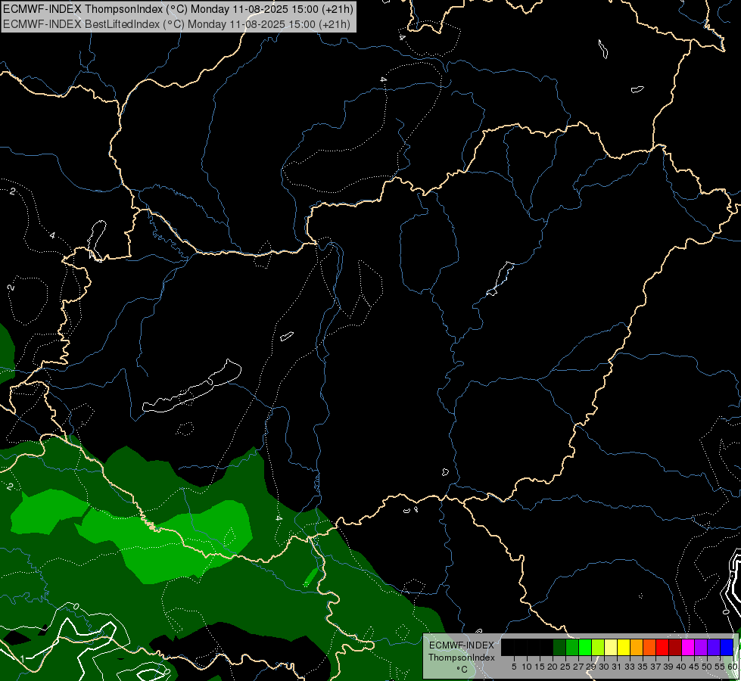Screen dimensions: 741x681
Task: Select the blue 55–60 legend swatch
Action: tap(727, 647)
